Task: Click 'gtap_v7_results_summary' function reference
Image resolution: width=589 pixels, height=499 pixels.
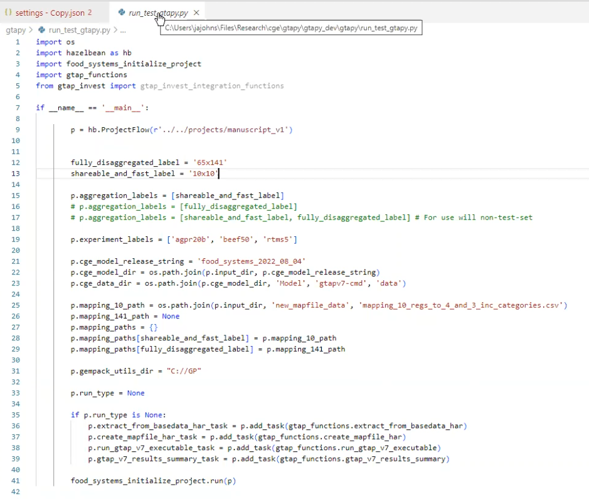Action: click(x=395, y=459)
